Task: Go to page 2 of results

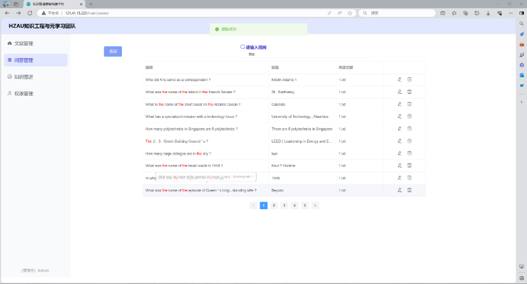Action: click(274, 205)
